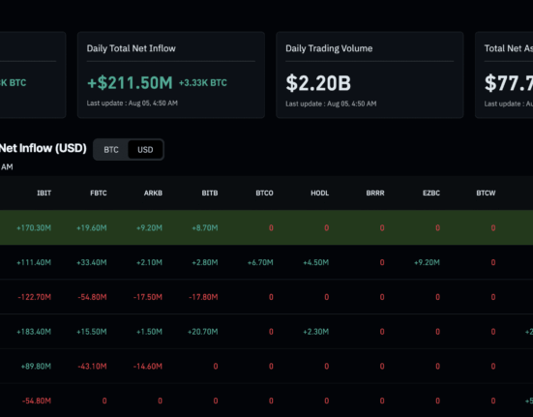Viewport: 533px width, 417px height.
Task: Select the +33.40M FBTC cell
Action: click(x=92, y=262)
